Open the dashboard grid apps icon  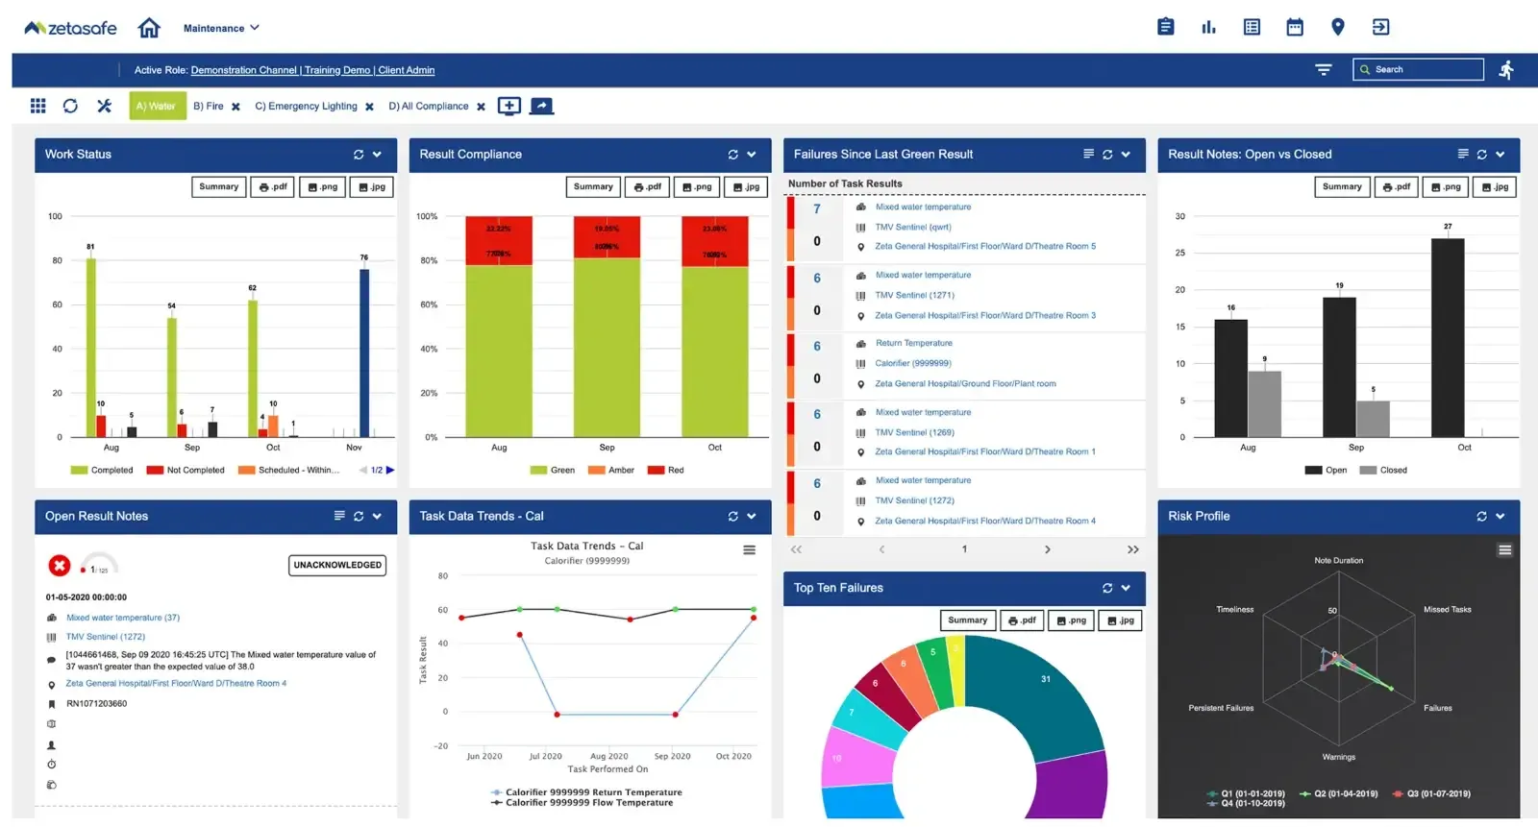tap(38, 106)
